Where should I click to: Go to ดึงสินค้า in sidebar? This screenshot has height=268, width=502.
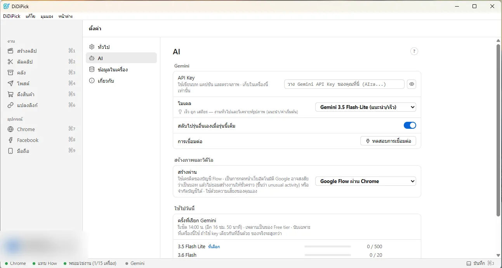41,94
